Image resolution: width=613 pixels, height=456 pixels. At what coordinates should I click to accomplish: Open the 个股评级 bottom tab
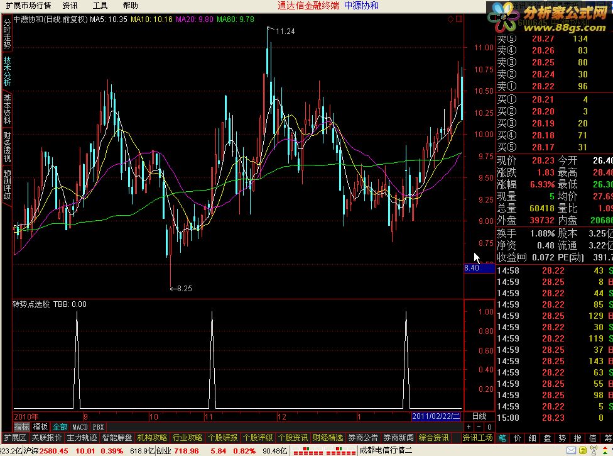tap(258, 438)
